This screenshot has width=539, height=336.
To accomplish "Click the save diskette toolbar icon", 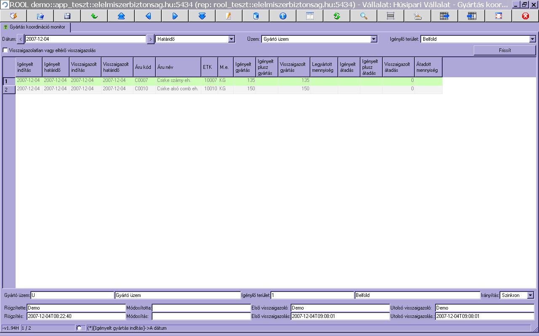I will pos(67,16).
